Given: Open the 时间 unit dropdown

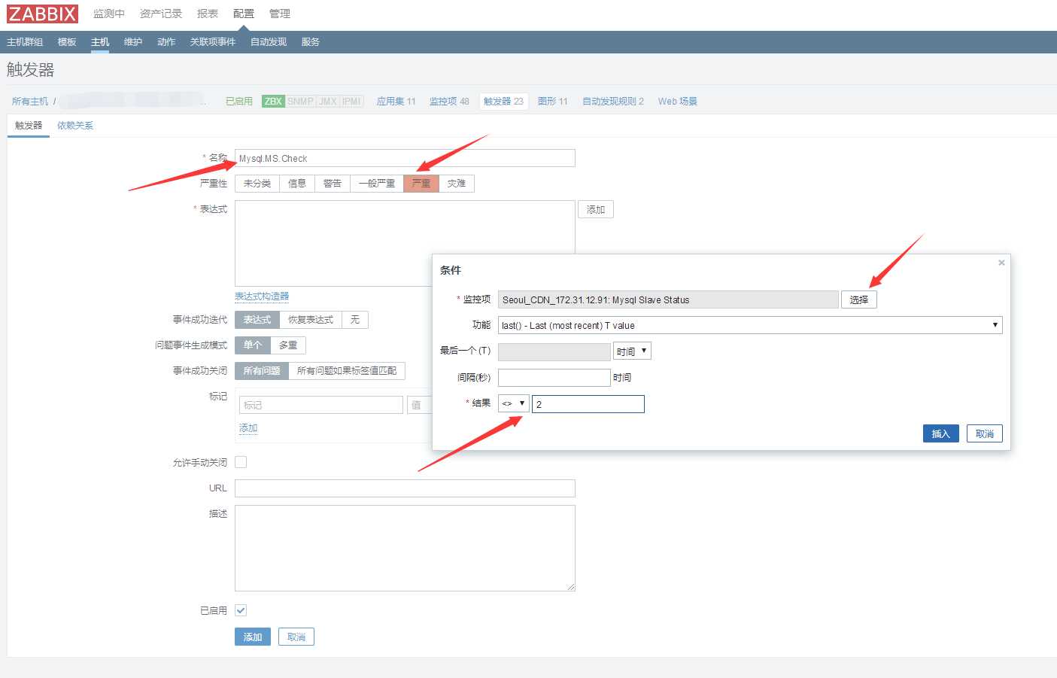Looking at the screenshot, I should tap(632, 351).
